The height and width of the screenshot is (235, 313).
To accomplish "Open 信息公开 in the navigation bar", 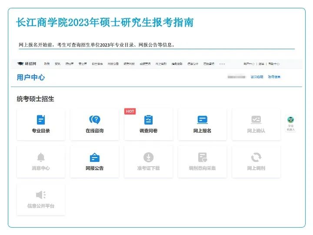I will tap(193, 64).
